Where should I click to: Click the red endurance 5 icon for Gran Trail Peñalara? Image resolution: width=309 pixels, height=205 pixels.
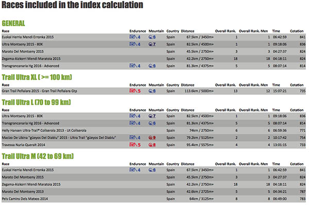(x=135, y=91)
